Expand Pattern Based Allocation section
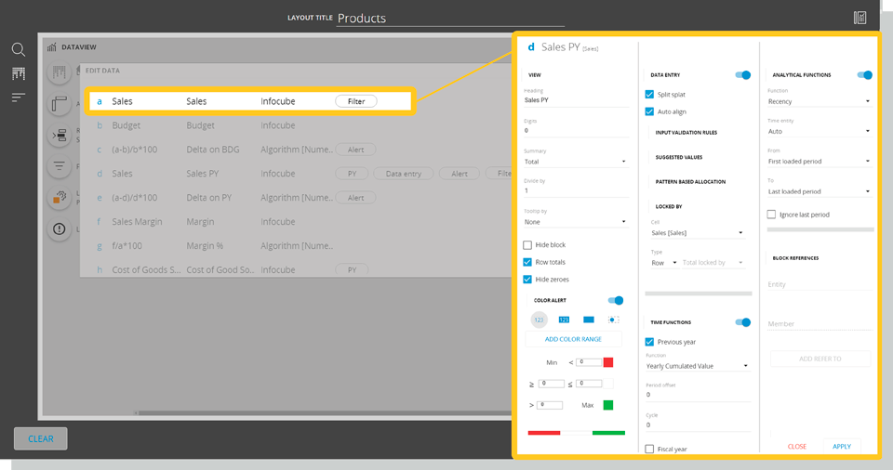893x470 pixels. [x=690, y=182]
